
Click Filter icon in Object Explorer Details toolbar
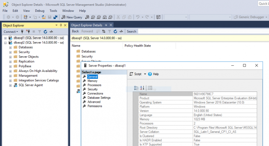pyautogui.click(x=110, y=31)
